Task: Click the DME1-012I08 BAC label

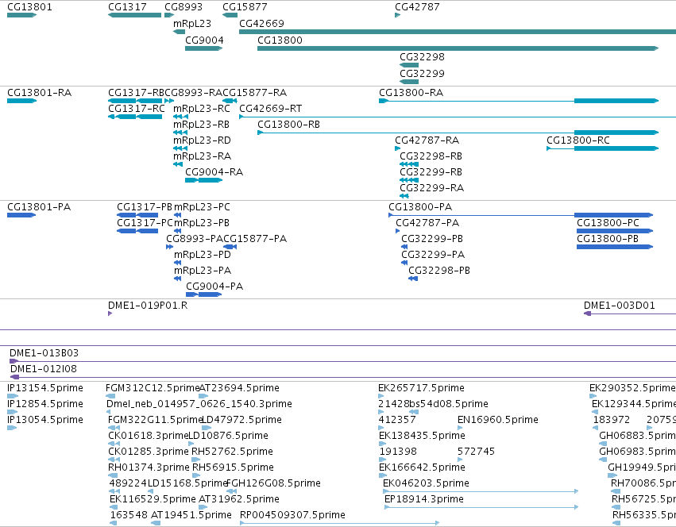Action: [x=44, y=369]
